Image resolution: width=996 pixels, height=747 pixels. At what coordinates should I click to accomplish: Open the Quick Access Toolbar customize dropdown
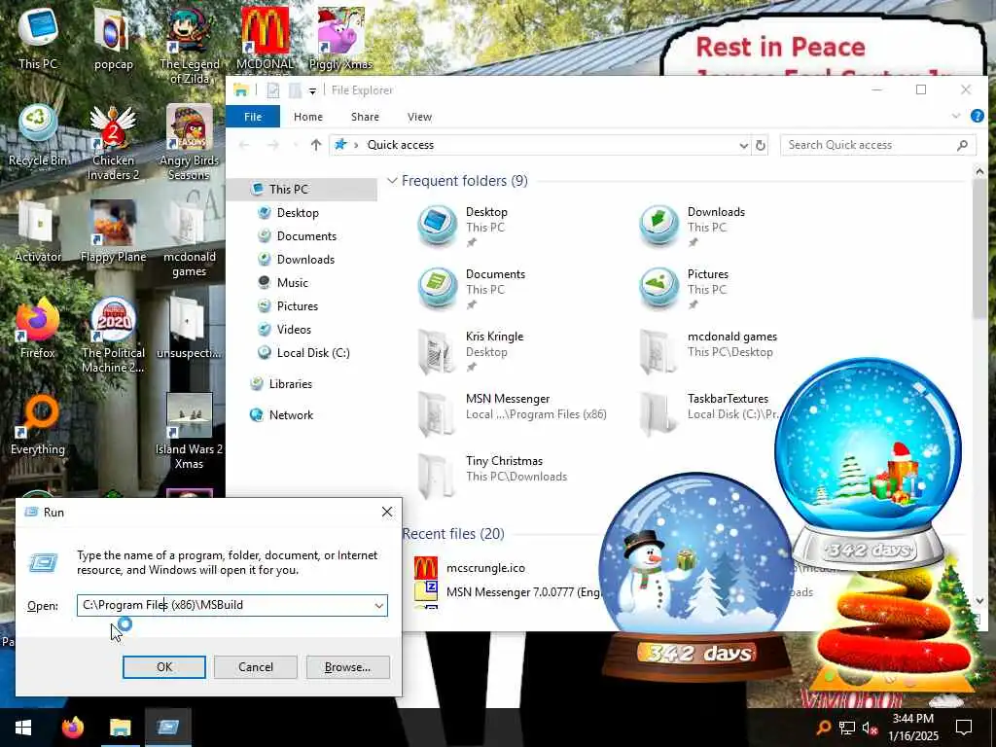tap(312, 90)
